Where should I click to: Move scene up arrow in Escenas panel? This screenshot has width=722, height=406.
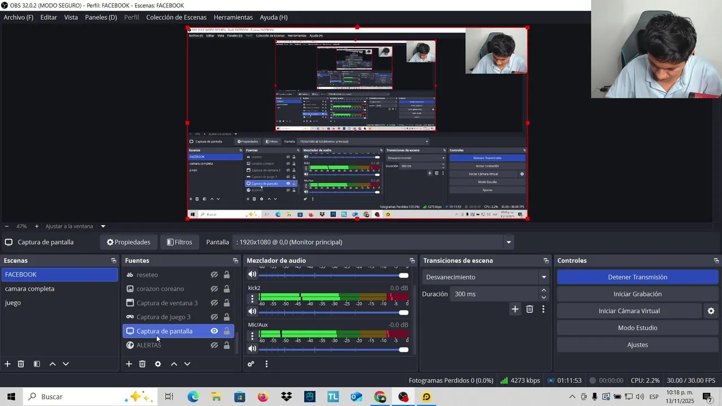(52, 364)
